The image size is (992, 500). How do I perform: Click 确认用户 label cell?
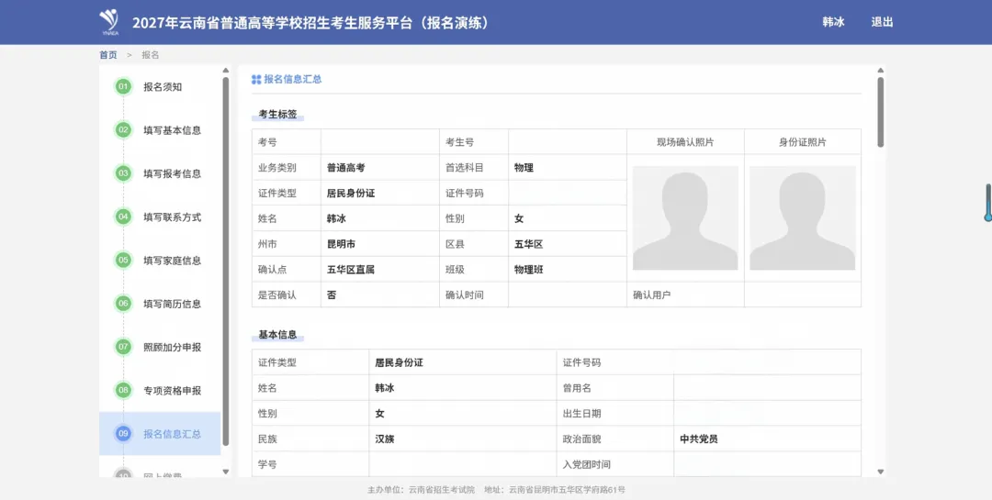pyautogui.click(x=685, y=294)
